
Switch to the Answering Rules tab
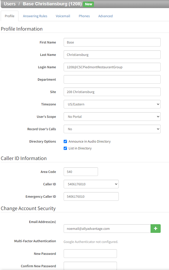click(35, 16)
